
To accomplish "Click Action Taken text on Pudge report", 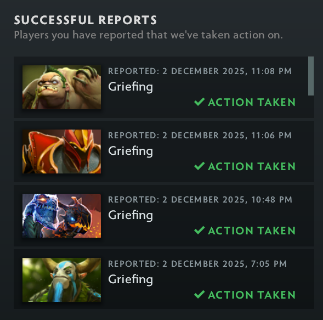I will coord(252,102).
